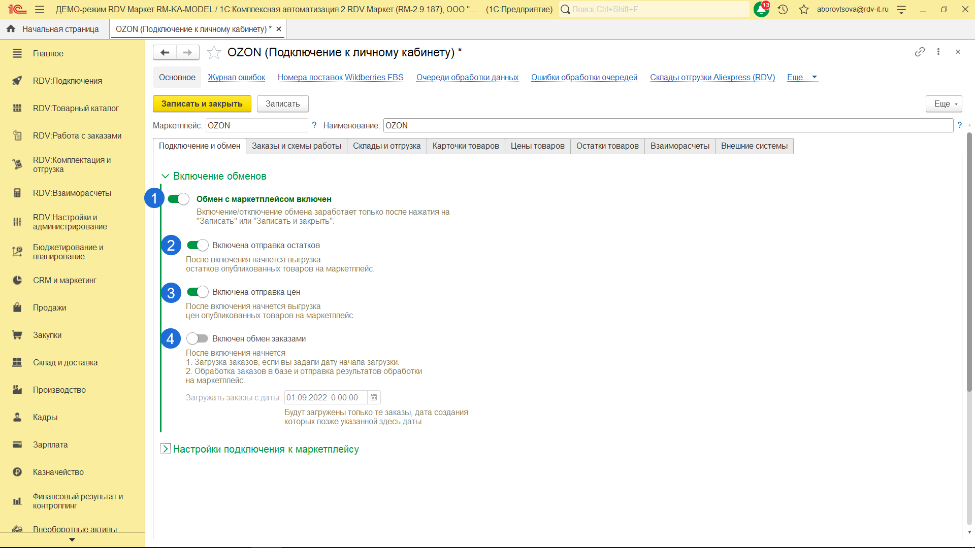Click the get link chain icon

pos(920,52)
